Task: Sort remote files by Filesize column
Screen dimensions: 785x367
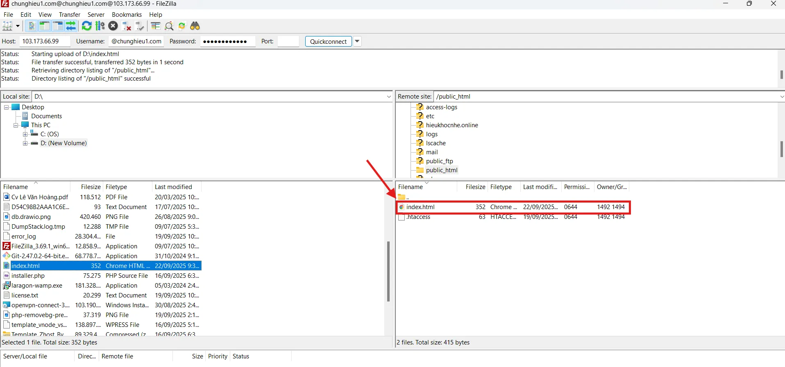Action: coord(475,187)
